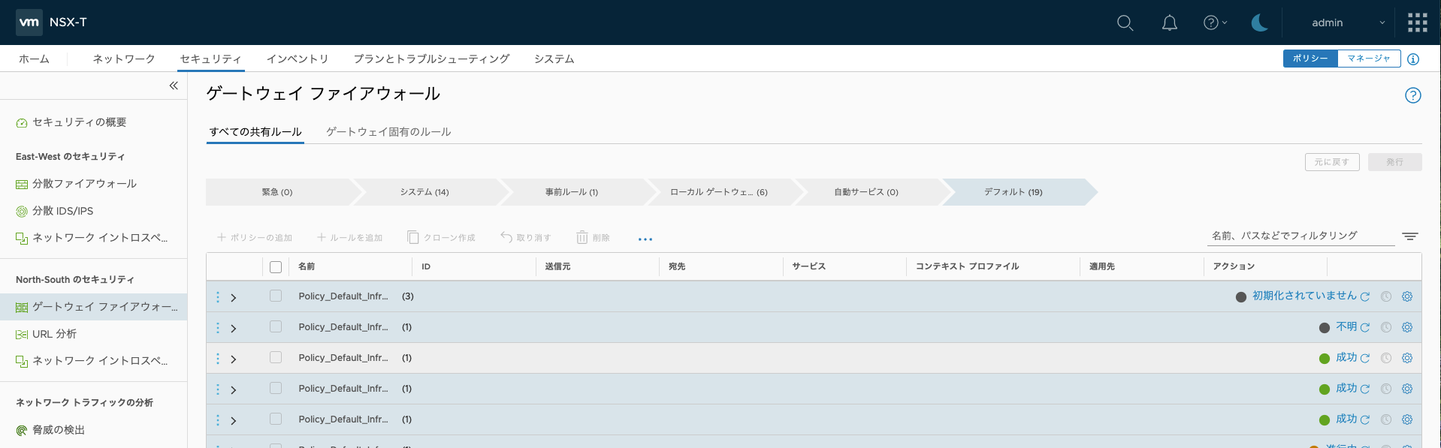The image size is (1441, 448).
Task: Select the すべての共有ルール tab
Action: [x=255, y=131]
